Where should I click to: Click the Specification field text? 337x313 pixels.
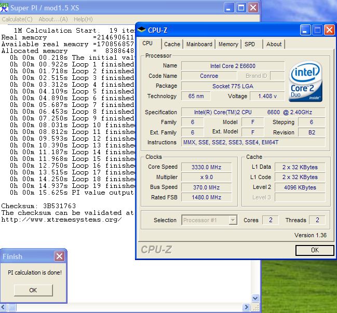253,112
